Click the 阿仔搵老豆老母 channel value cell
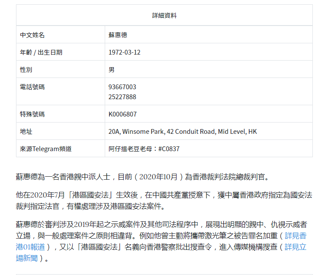The image size is (328, 275). pos(209,149)
